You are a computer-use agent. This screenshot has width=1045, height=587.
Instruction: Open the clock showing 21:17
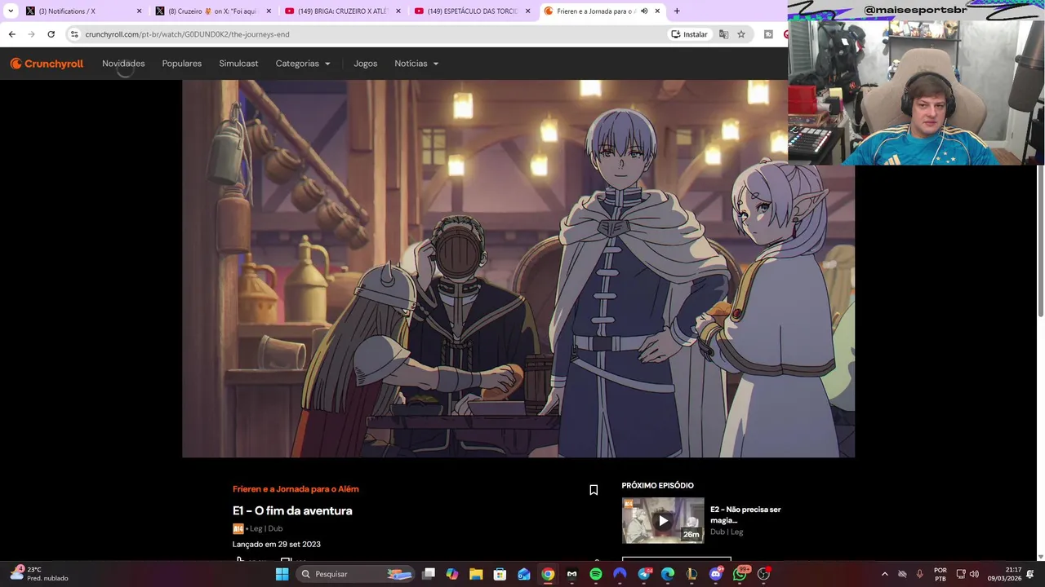click(x=1004, y=574)
